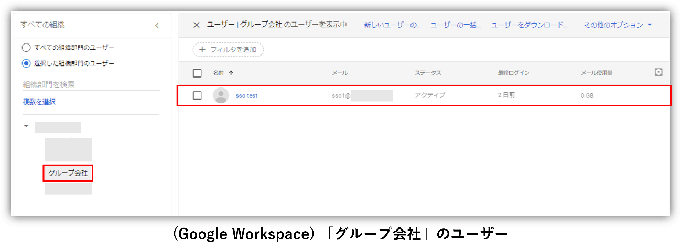Screen dimensions: 681x252
Task: Collapse the top organization tree node
Action: (x=26, y=126)
